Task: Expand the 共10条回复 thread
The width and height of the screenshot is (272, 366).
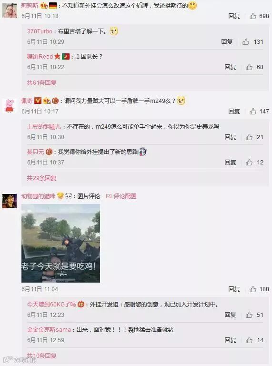Action: (41, 356)
